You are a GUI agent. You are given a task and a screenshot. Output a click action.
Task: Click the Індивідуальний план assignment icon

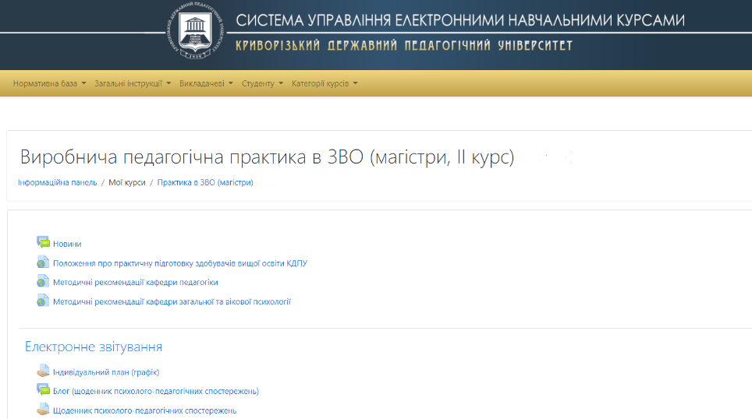tap(43, 371)
